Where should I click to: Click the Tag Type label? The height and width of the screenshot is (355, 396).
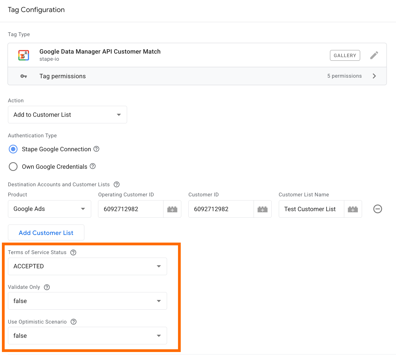pos(19,34)
